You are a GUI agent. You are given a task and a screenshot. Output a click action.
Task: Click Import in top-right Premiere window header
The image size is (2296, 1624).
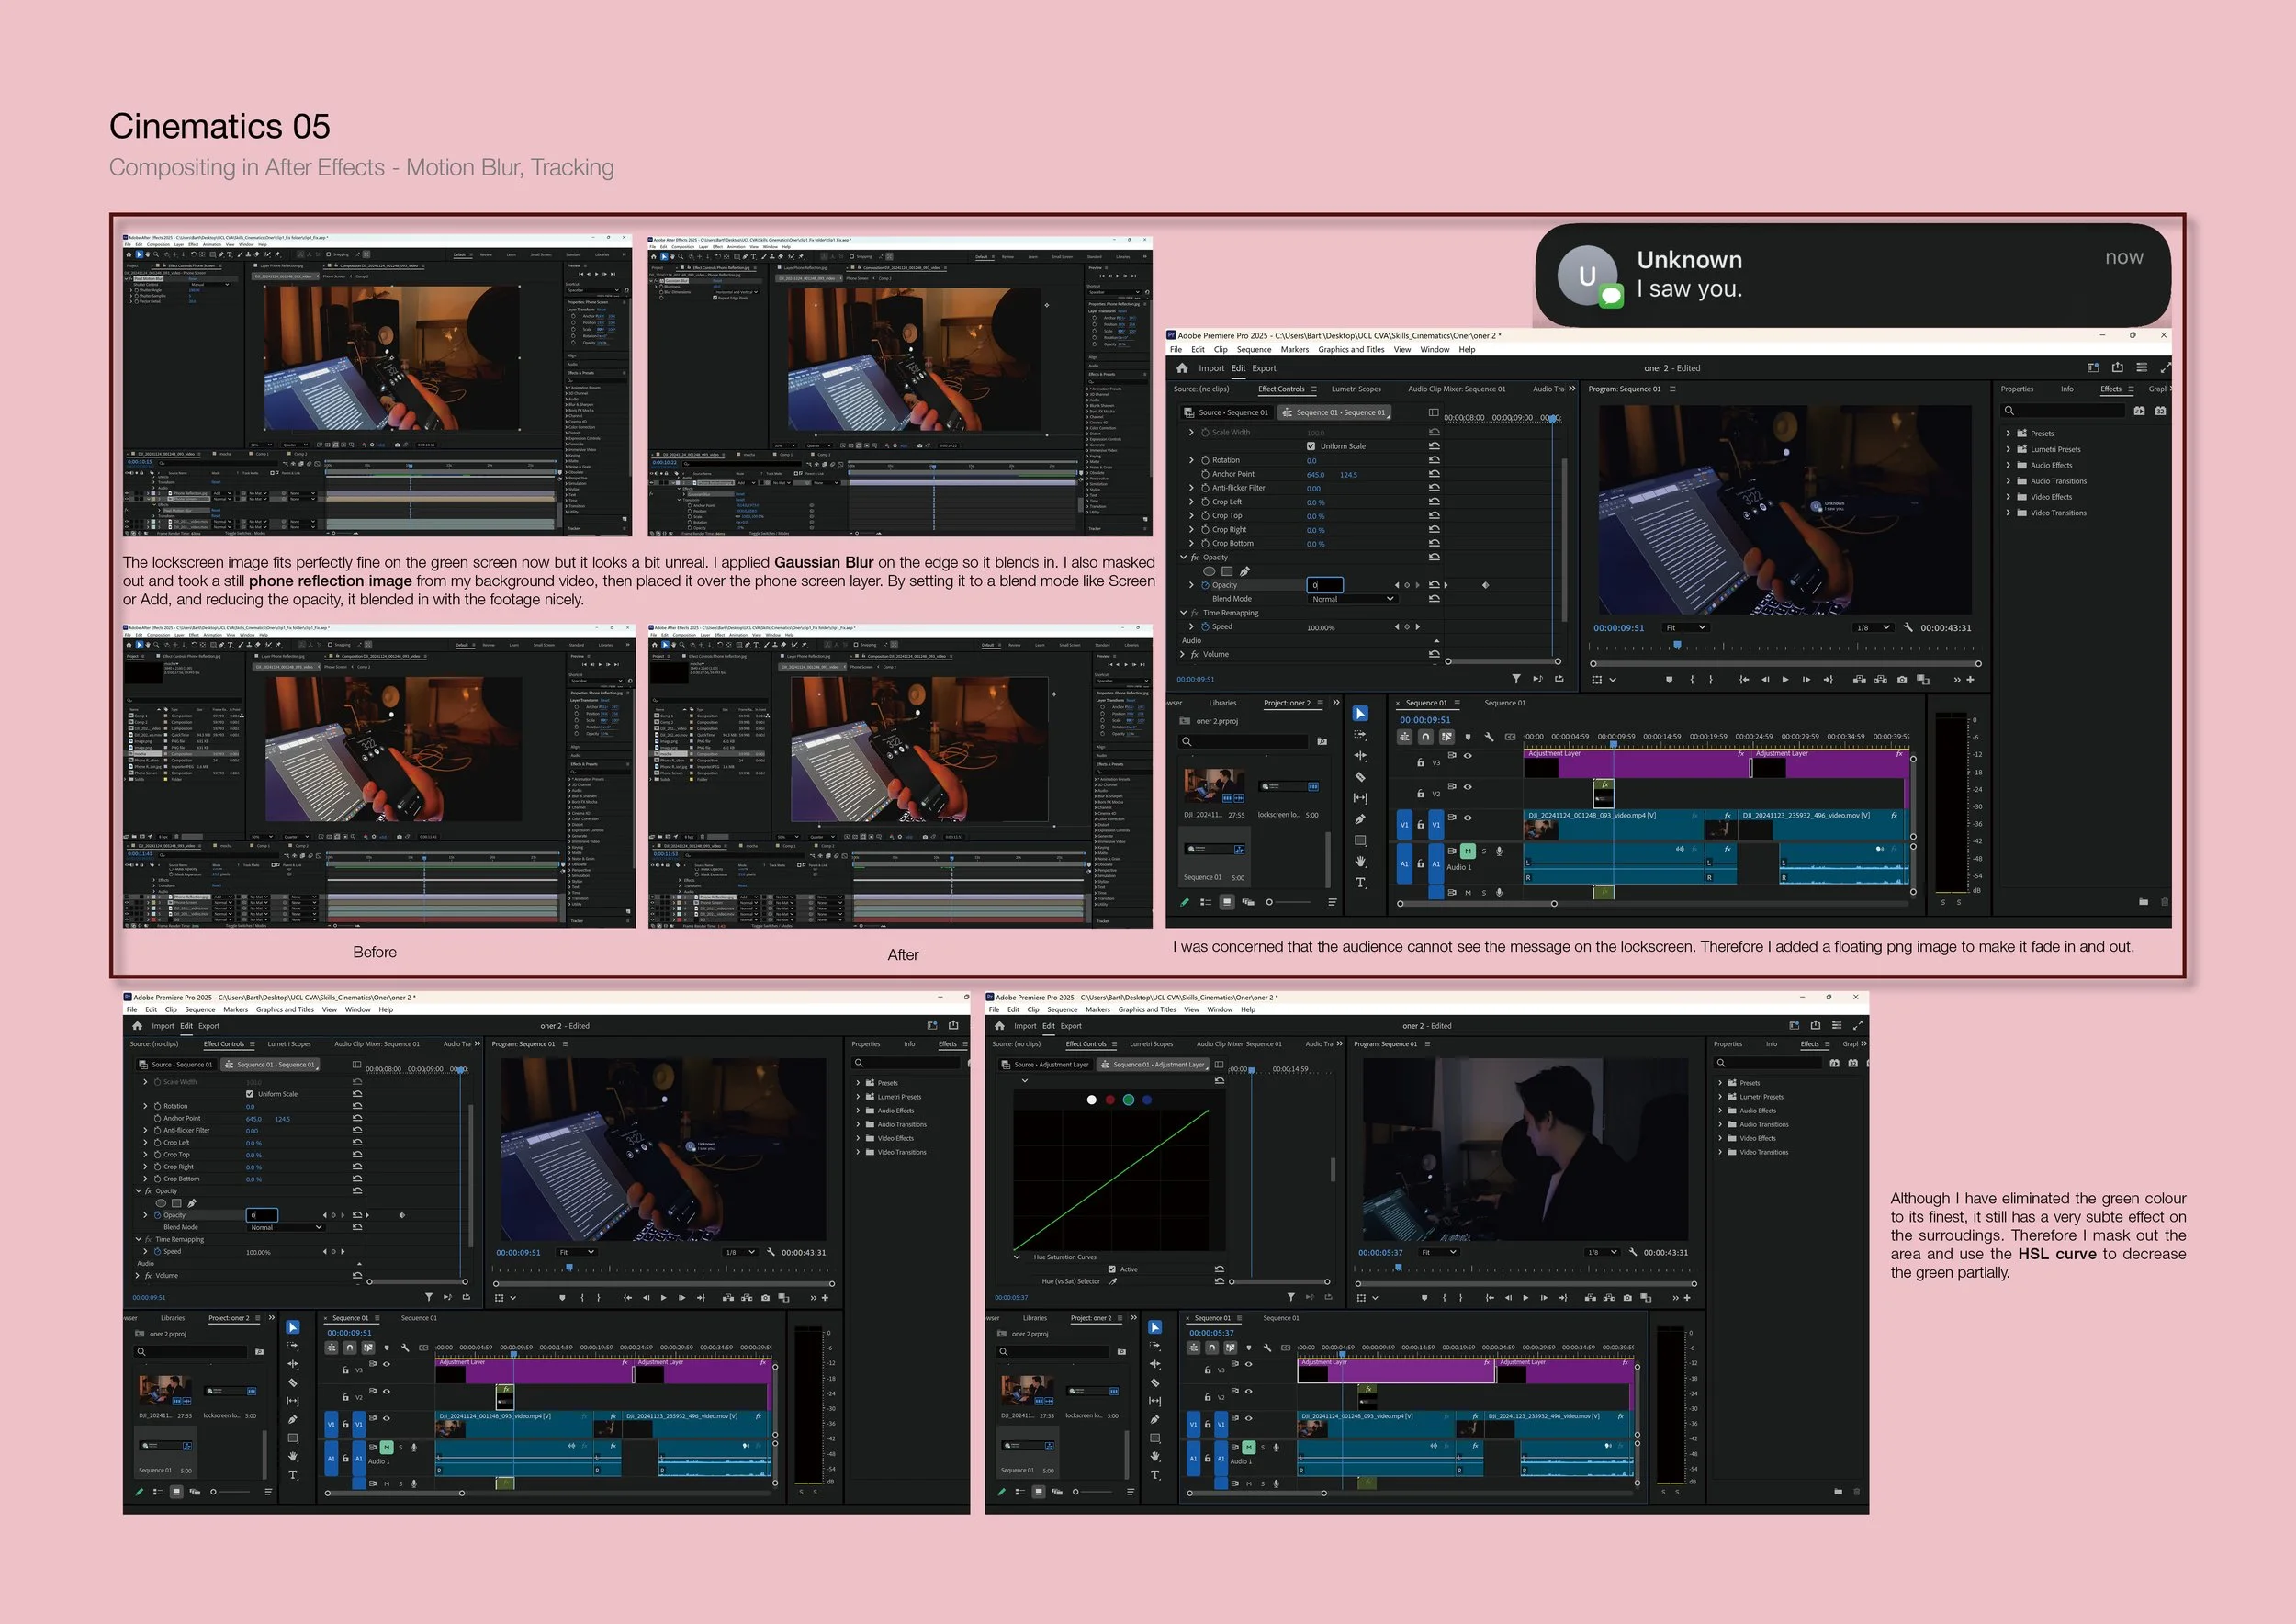coord(1211,368)
